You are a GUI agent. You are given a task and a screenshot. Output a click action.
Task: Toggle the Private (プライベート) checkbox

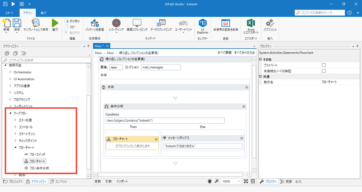pos(324,65)
